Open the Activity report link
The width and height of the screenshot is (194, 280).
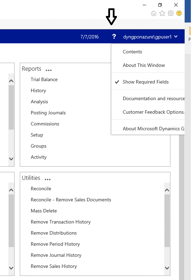[x=39, y=157]
